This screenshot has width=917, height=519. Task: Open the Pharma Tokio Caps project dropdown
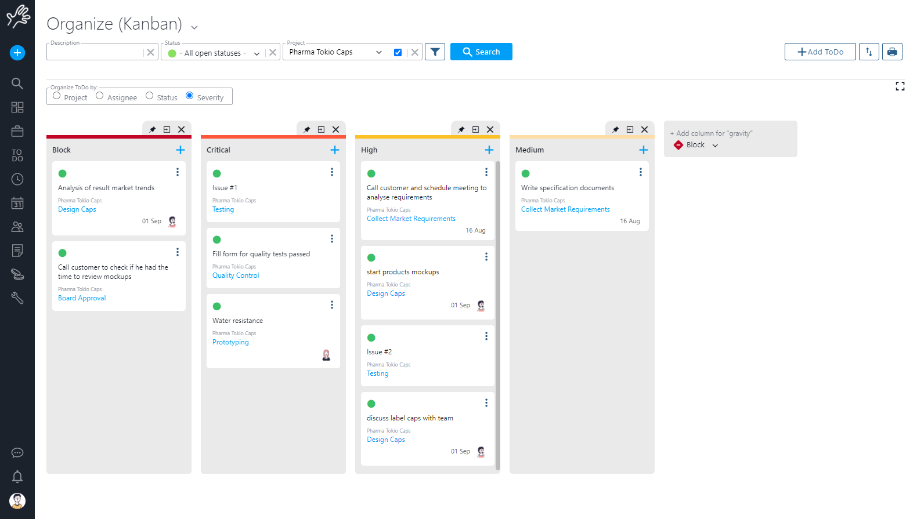(x=378, y=52)
